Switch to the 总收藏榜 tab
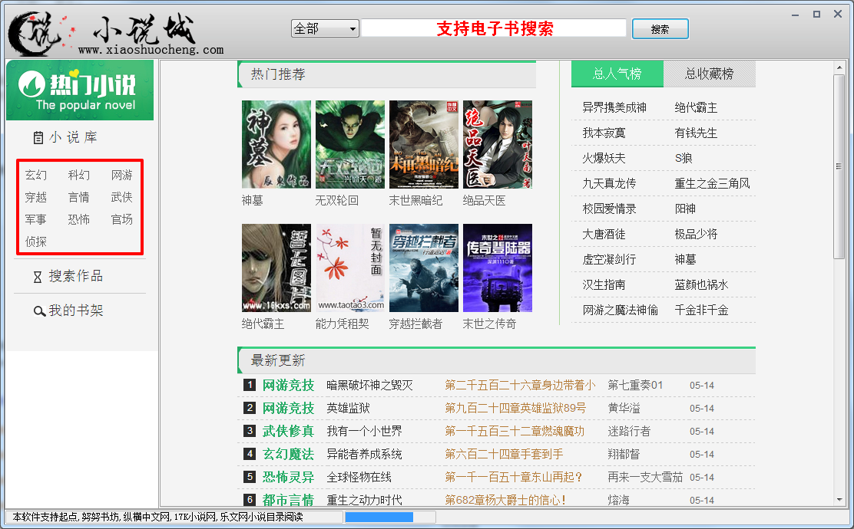Screen dimensions: 854x529 point(709,74)
